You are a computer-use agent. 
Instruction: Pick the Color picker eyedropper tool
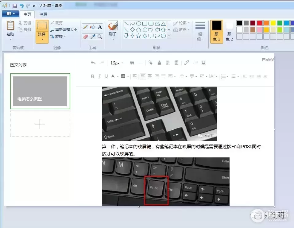(x=93, y=37)
